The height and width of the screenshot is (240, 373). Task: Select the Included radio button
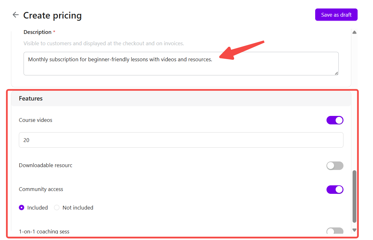(22, 208)
